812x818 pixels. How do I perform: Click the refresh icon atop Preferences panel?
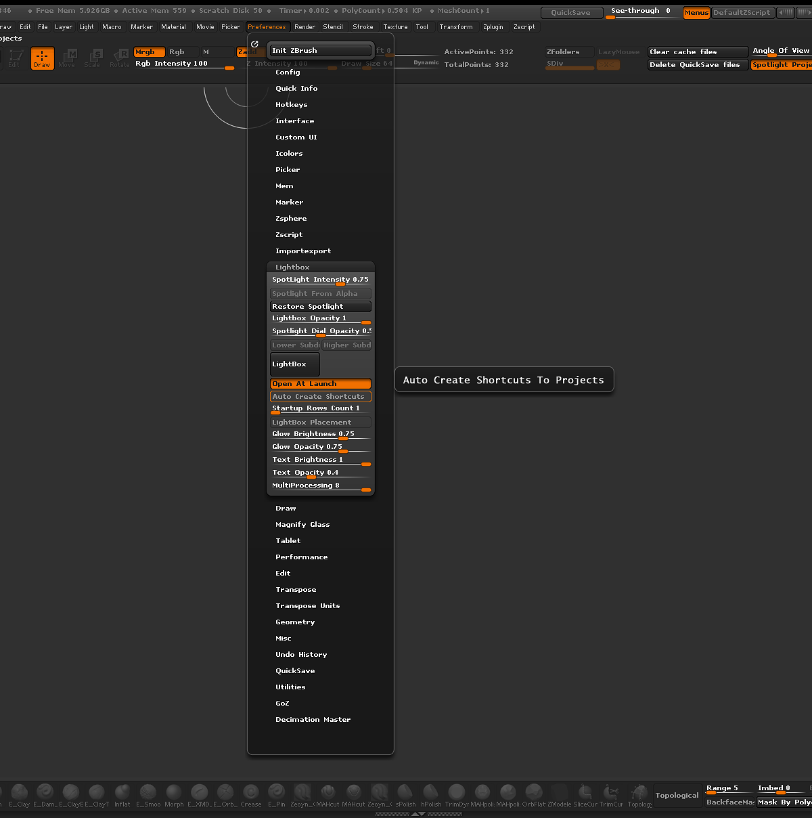[254, 44]
